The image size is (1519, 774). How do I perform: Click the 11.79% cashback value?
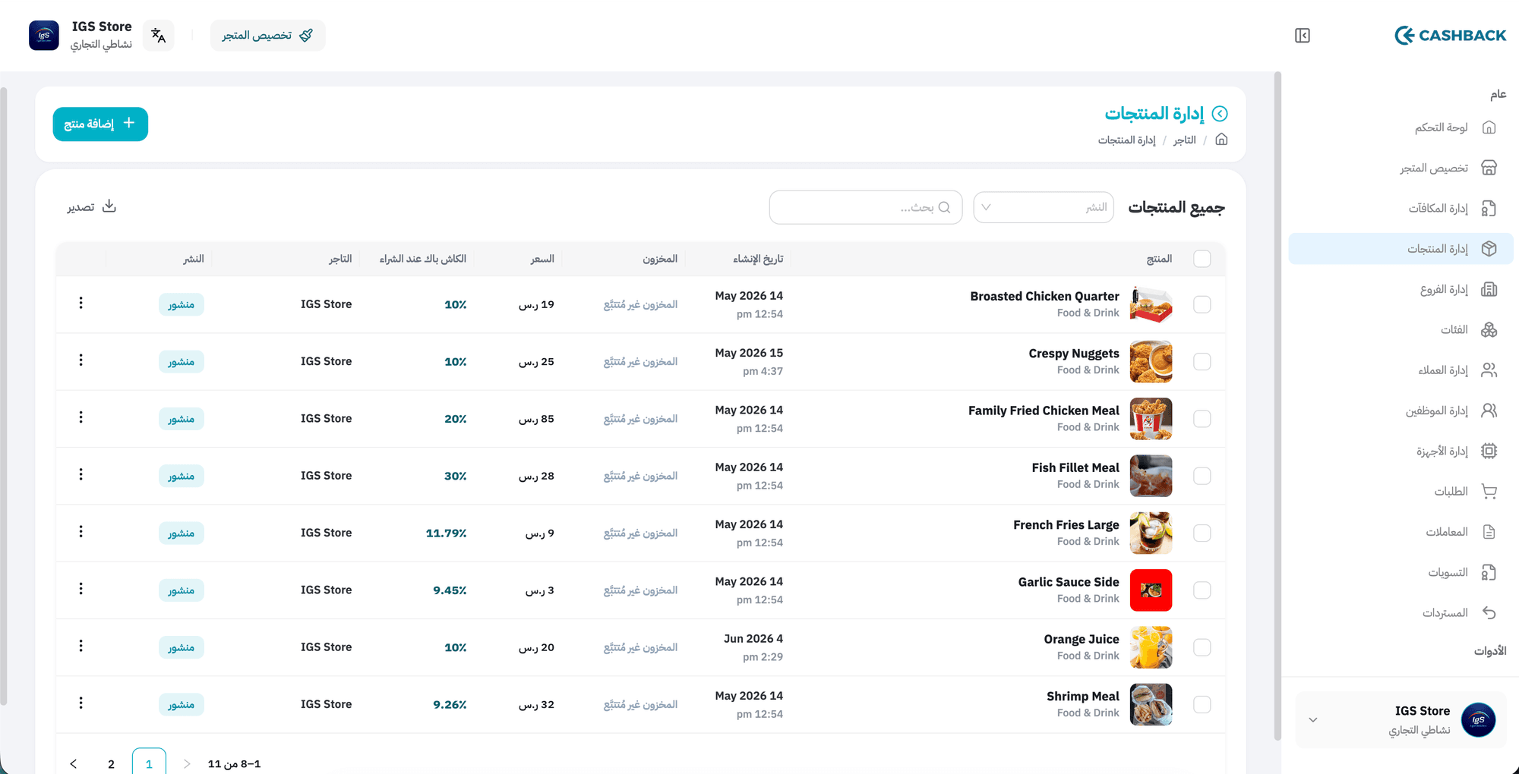click(446, 533)
